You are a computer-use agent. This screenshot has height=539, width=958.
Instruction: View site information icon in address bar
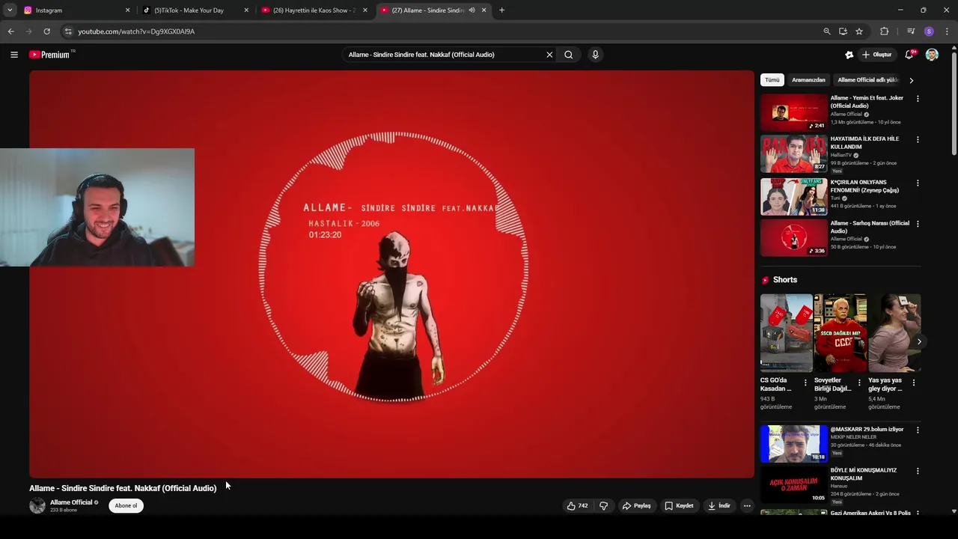(x=68, y=31)
